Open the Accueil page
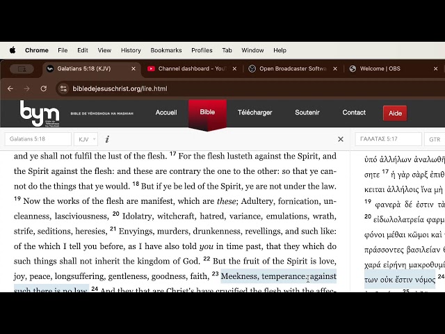Viewport: 445px width, 334px height. tap(166, 113)
